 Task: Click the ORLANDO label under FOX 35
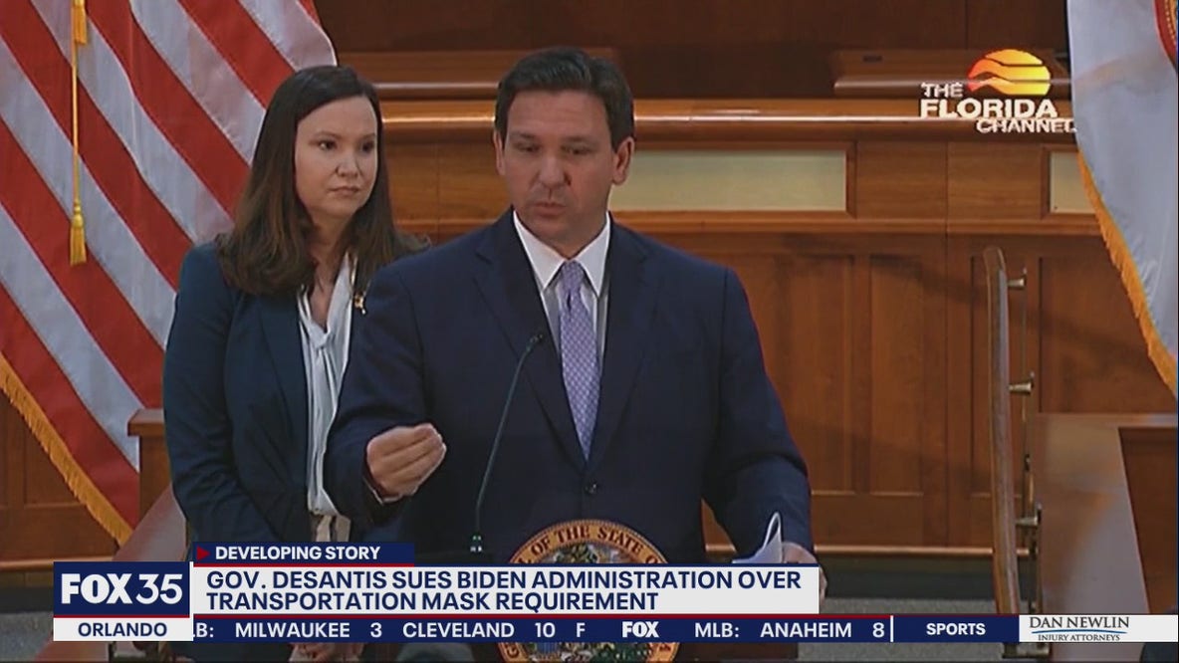tap(121, 629)
